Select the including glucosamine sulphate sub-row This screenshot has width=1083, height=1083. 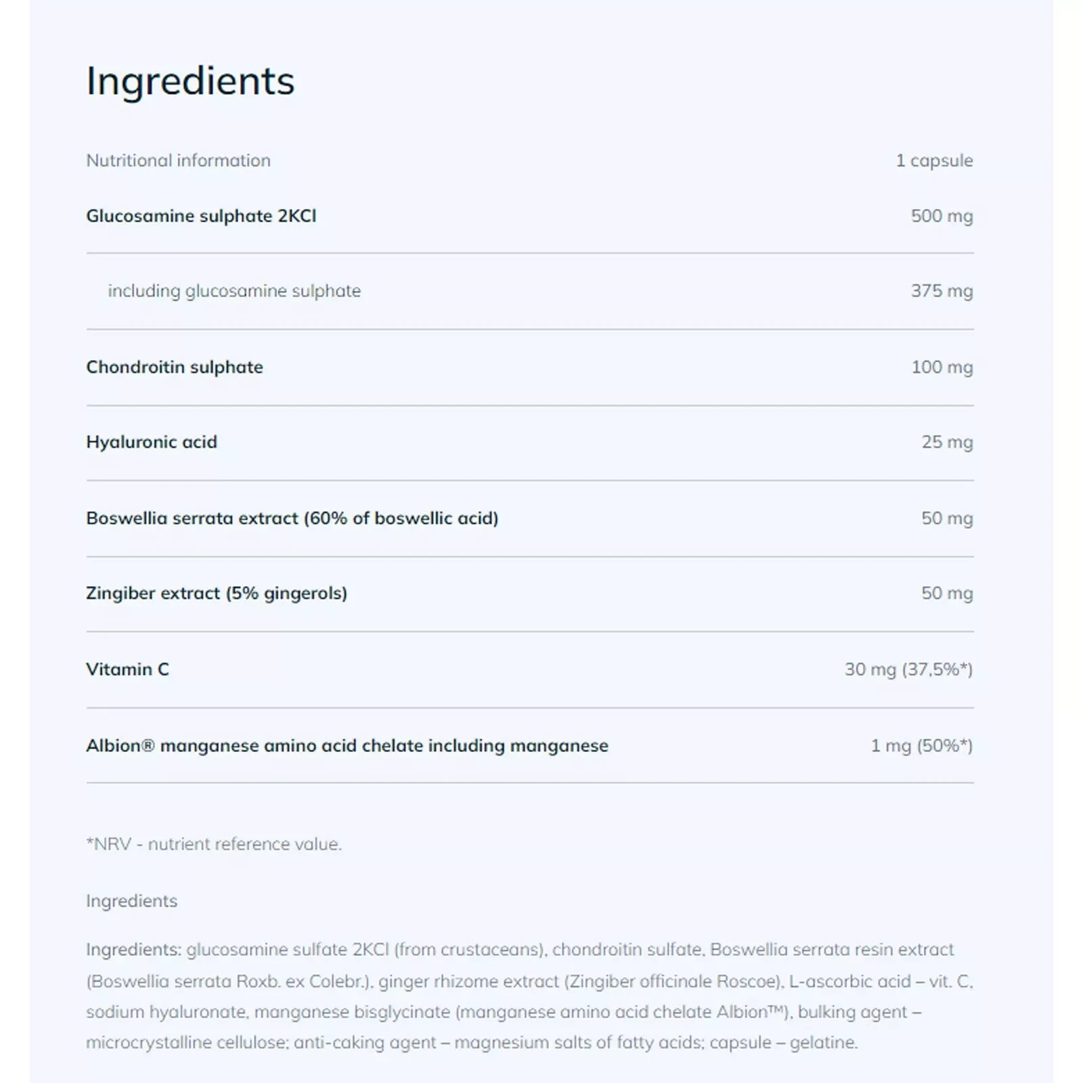point(530,292)
